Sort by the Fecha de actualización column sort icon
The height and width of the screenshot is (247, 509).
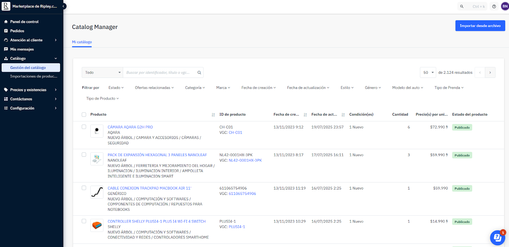pyautogui.click(x=343, y=115)
